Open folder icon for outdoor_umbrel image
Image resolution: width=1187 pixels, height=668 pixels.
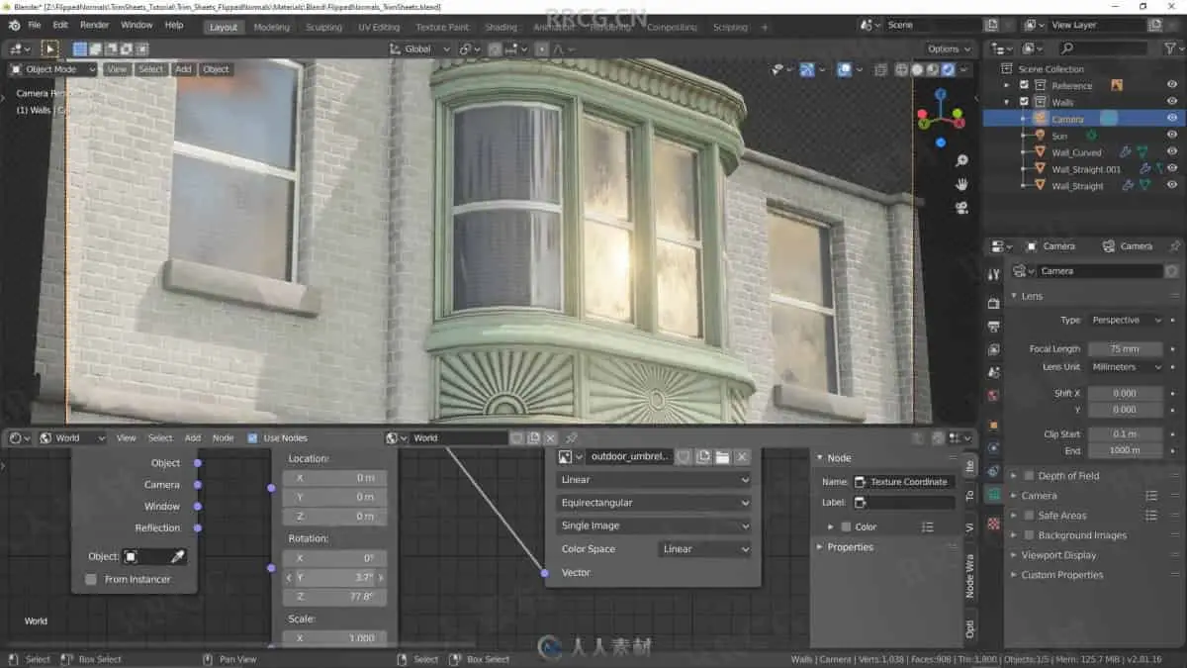(722, 456)
